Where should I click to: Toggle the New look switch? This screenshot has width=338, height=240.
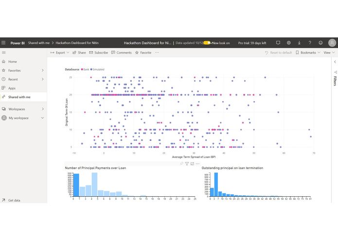tap(207, 43)
